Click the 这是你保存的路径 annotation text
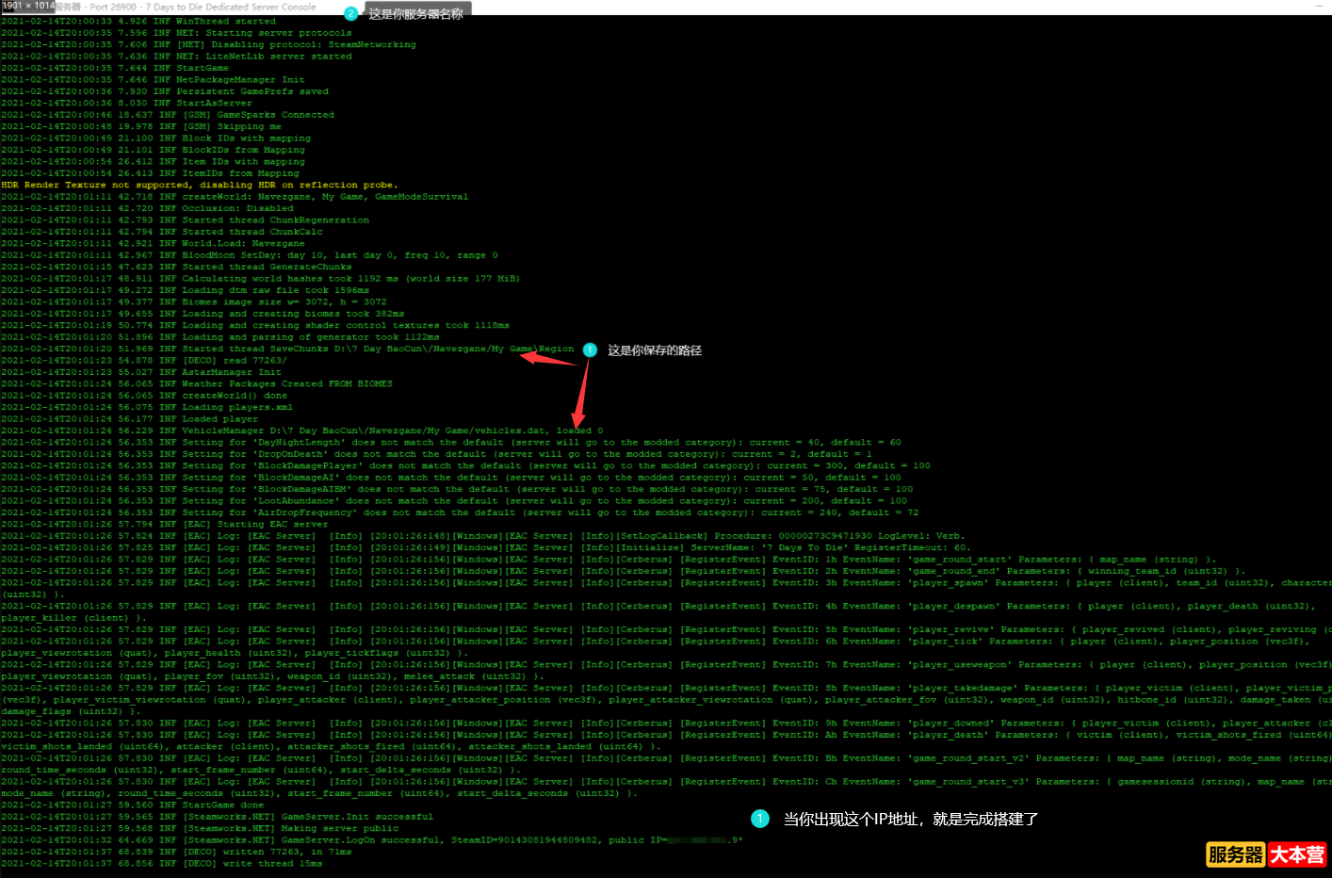 point(654,350)
